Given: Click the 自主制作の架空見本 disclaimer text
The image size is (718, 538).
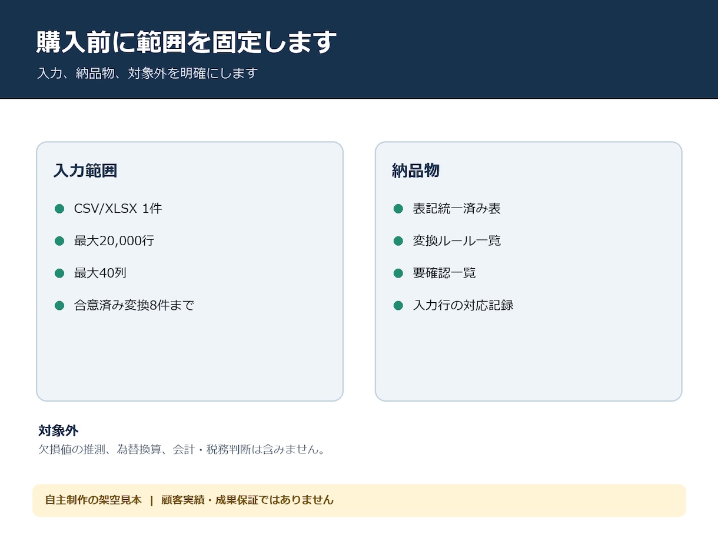Looking at the screenshot, I should click(94, 500).
